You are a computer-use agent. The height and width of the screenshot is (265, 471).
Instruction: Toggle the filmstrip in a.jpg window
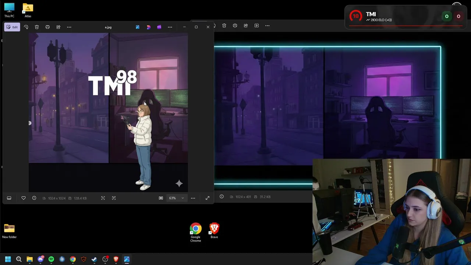click(9, 198)
